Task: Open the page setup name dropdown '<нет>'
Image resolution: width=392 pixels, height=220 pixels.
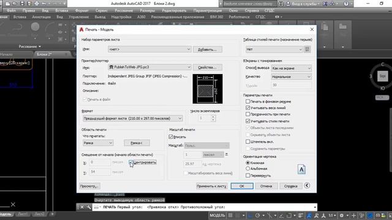Action: point(149,49)
